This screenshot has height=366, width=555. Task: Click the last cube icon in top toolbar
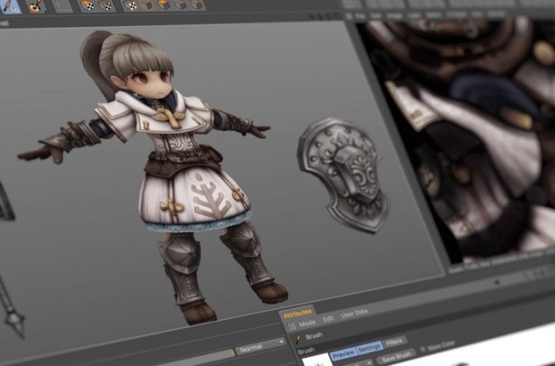(x=197, y=5)
